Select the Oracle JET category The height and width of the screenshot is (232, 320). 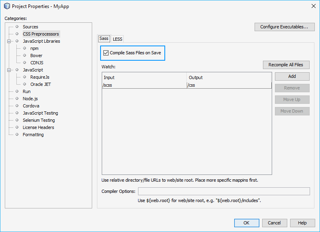(x=41, y=84)
